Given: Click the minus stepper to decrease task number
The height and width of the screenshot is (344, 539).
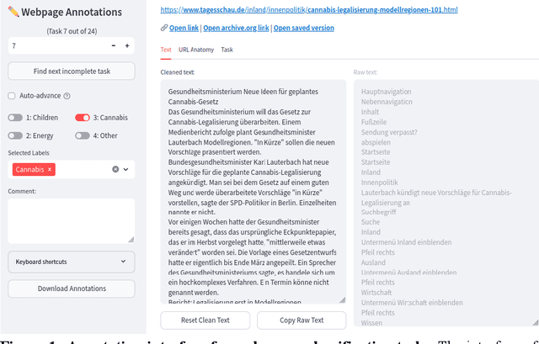Looking at the screenshot, I should (115, 45).
